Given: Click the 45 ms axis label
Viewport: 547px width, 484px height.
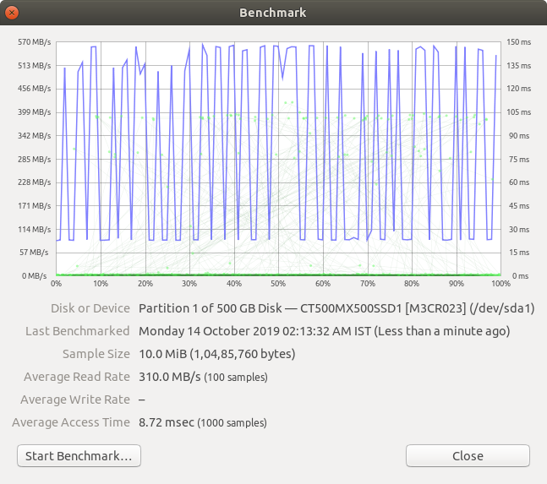Looking at the screenshot, I should coord(519,206).
